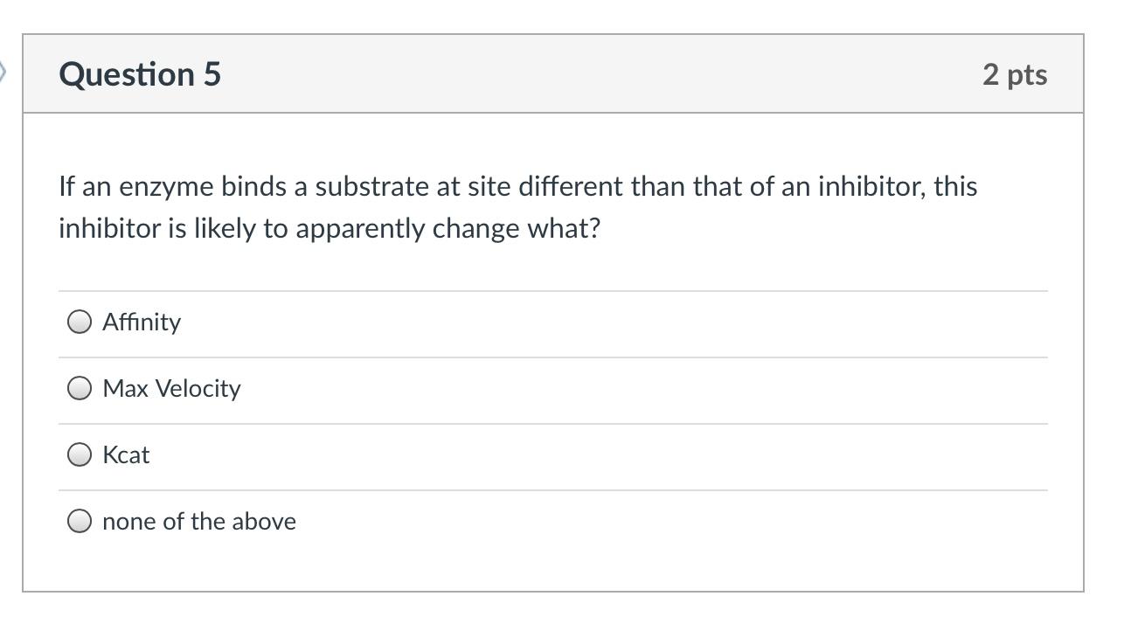Click the word "different" in the question prompt
The height and width of the screenshot is (624, 1124).
[x=570, y=187]
